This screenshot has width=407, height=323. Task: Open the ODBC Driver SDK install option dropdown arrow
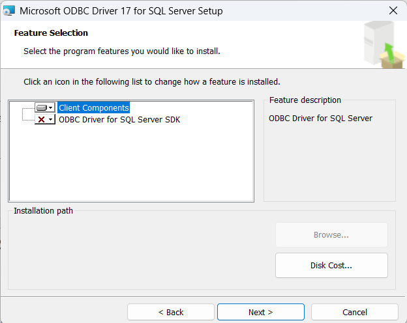pos(51,120)
